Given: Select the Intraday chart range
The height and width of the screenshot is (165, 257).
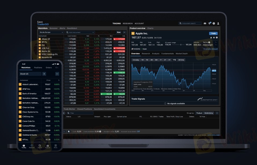Looking at the screenshot, I should coord(136,60).
